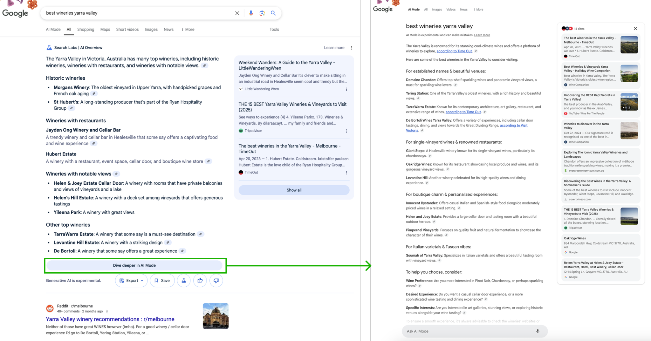Click the Show all sources button
This screenshot has width=651, height=341.
tap(294, 190)
